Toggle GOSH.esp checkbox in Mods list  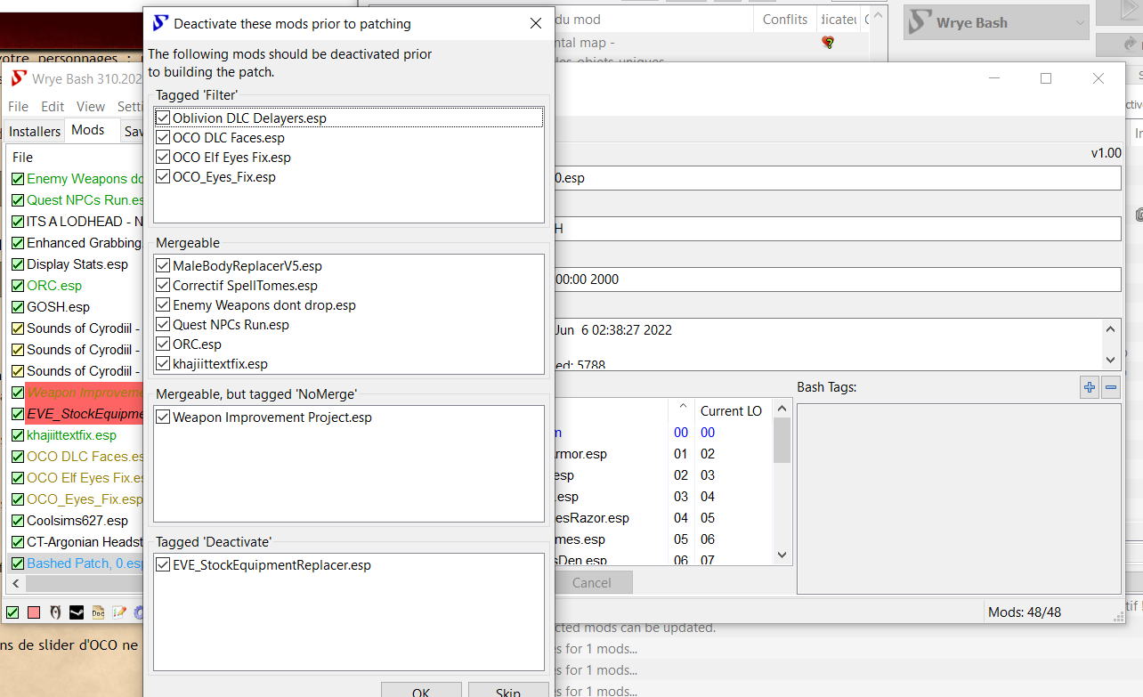pos(18,307)
